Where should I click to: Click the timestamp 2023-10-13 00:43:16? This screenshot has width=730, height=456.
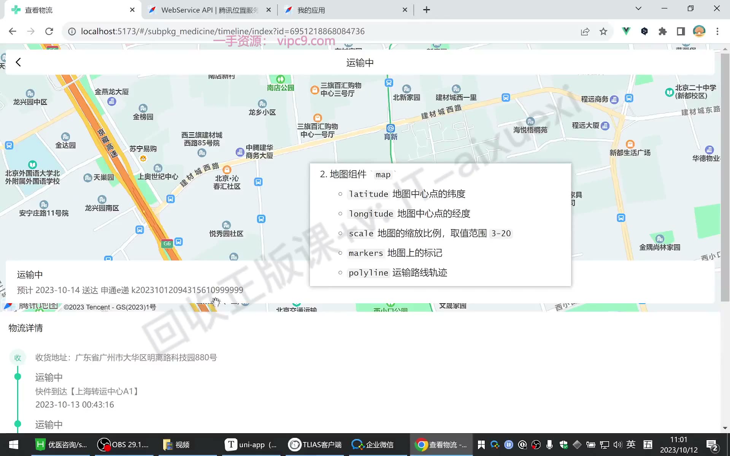(75, 405)
